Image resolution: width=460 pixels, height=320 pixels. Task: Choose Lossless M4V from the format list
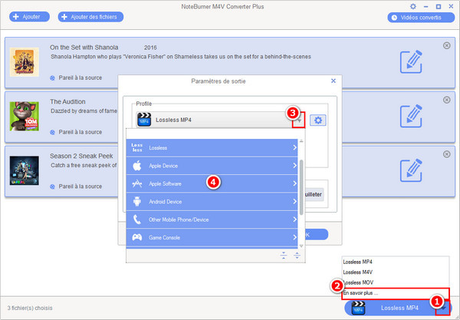pyautogui.click(x=358, y=272)
